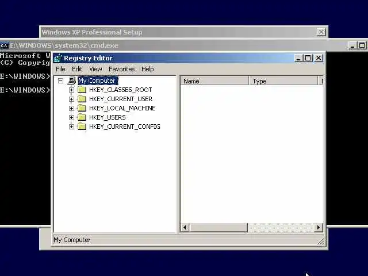368x276 pixels.
Task: Open the Favorites menu
Action: [x=121, y=69]
